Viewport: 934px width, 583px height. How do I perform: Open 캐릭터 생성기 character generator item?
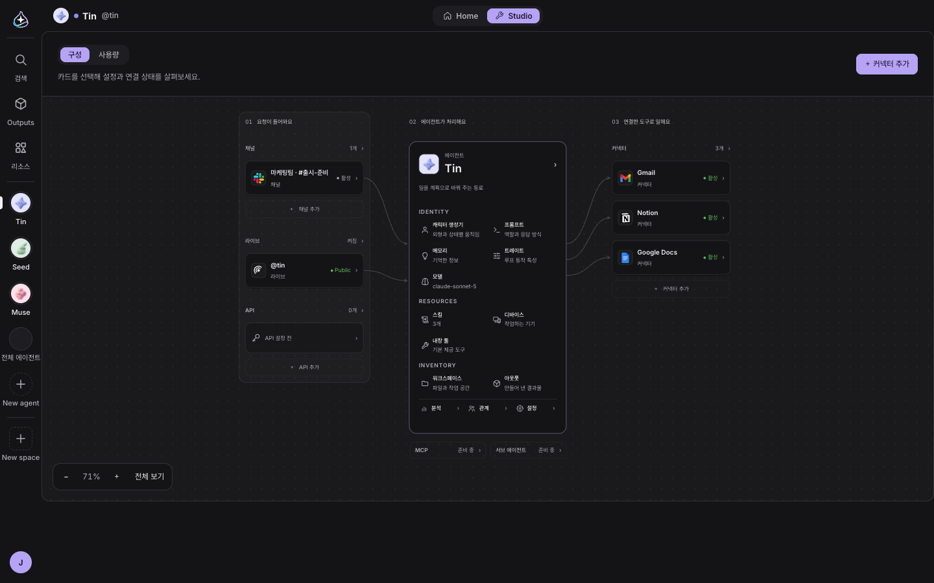(452, 229)
